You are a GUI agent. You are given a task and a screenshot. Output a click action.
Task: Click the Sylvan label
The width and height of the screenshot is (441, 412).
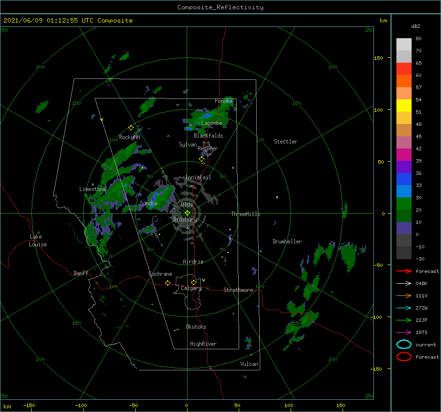click(188, 145)
